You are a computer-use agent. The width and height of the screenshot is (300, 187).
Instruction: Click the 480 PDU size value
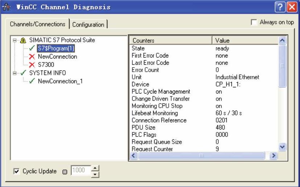(x=220, y=127)
